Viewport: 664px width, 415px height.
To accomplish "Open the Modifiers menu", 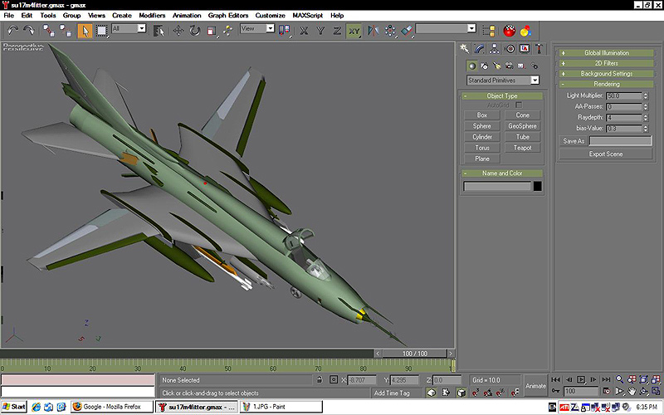I will tap(152, 15).
